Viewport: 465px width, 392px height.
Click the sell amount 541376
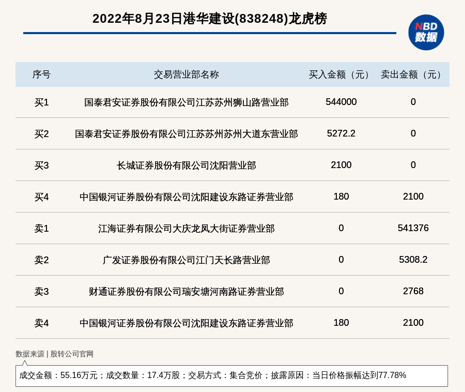point(413,228)
